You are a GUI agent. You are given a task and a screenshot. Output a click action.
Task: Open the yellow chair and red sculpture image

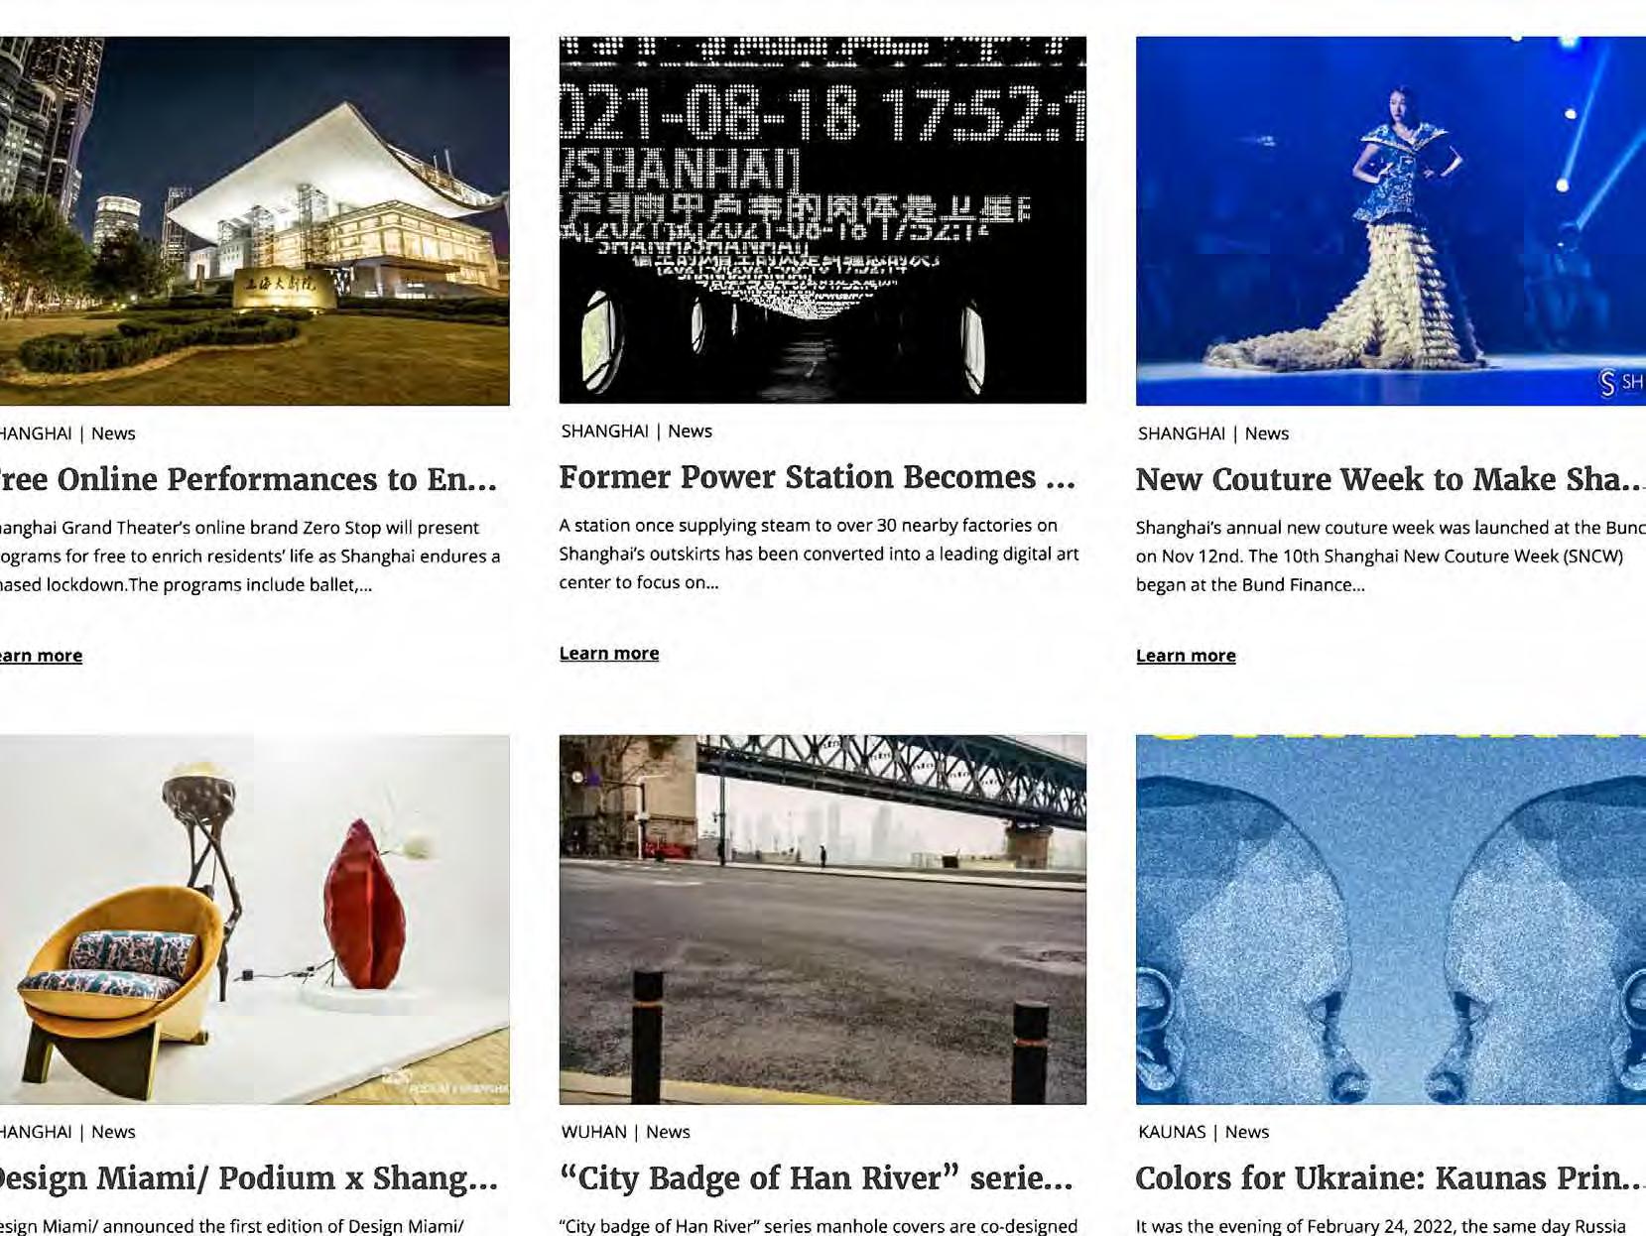(x=254, y=919)
